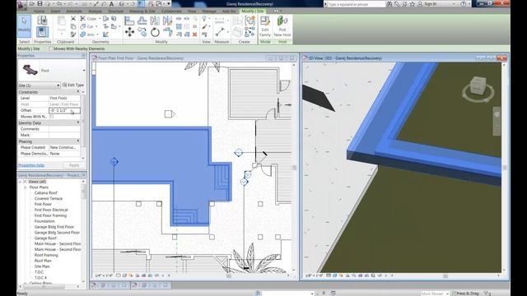Open the Pool type selector dropdown
The image size is (527, 296).
(84, 71)
